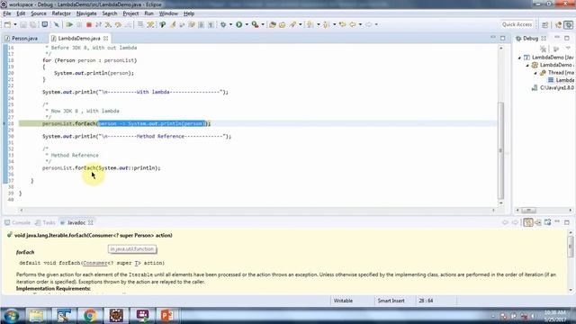Open the Navigate menu

(86, 13)
